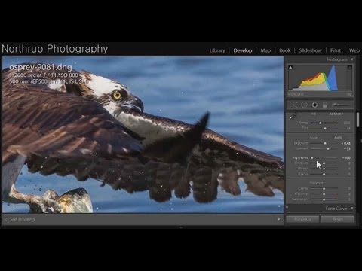362x271 pixels.
Task: Adjust the Tint slider
Action: (325, 128)
